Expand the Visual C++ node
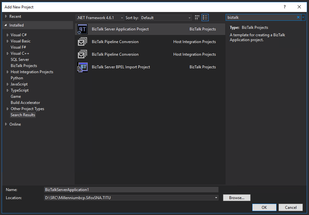 click(x=7, y=53)
